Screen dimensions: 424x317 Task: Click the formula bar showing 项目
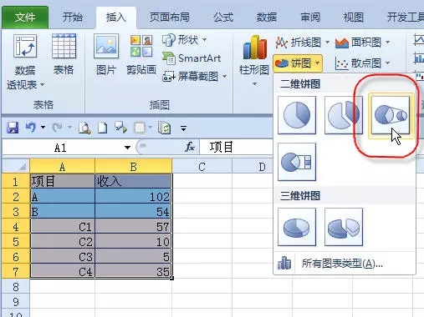pyautogui.click(x=236, y=148)
